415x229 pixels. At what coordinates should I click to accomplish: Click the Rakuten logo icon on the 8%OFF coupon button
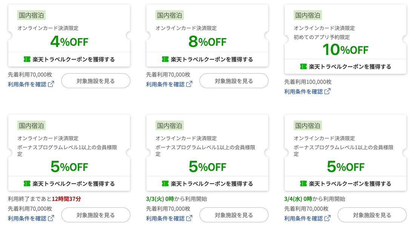165,59
